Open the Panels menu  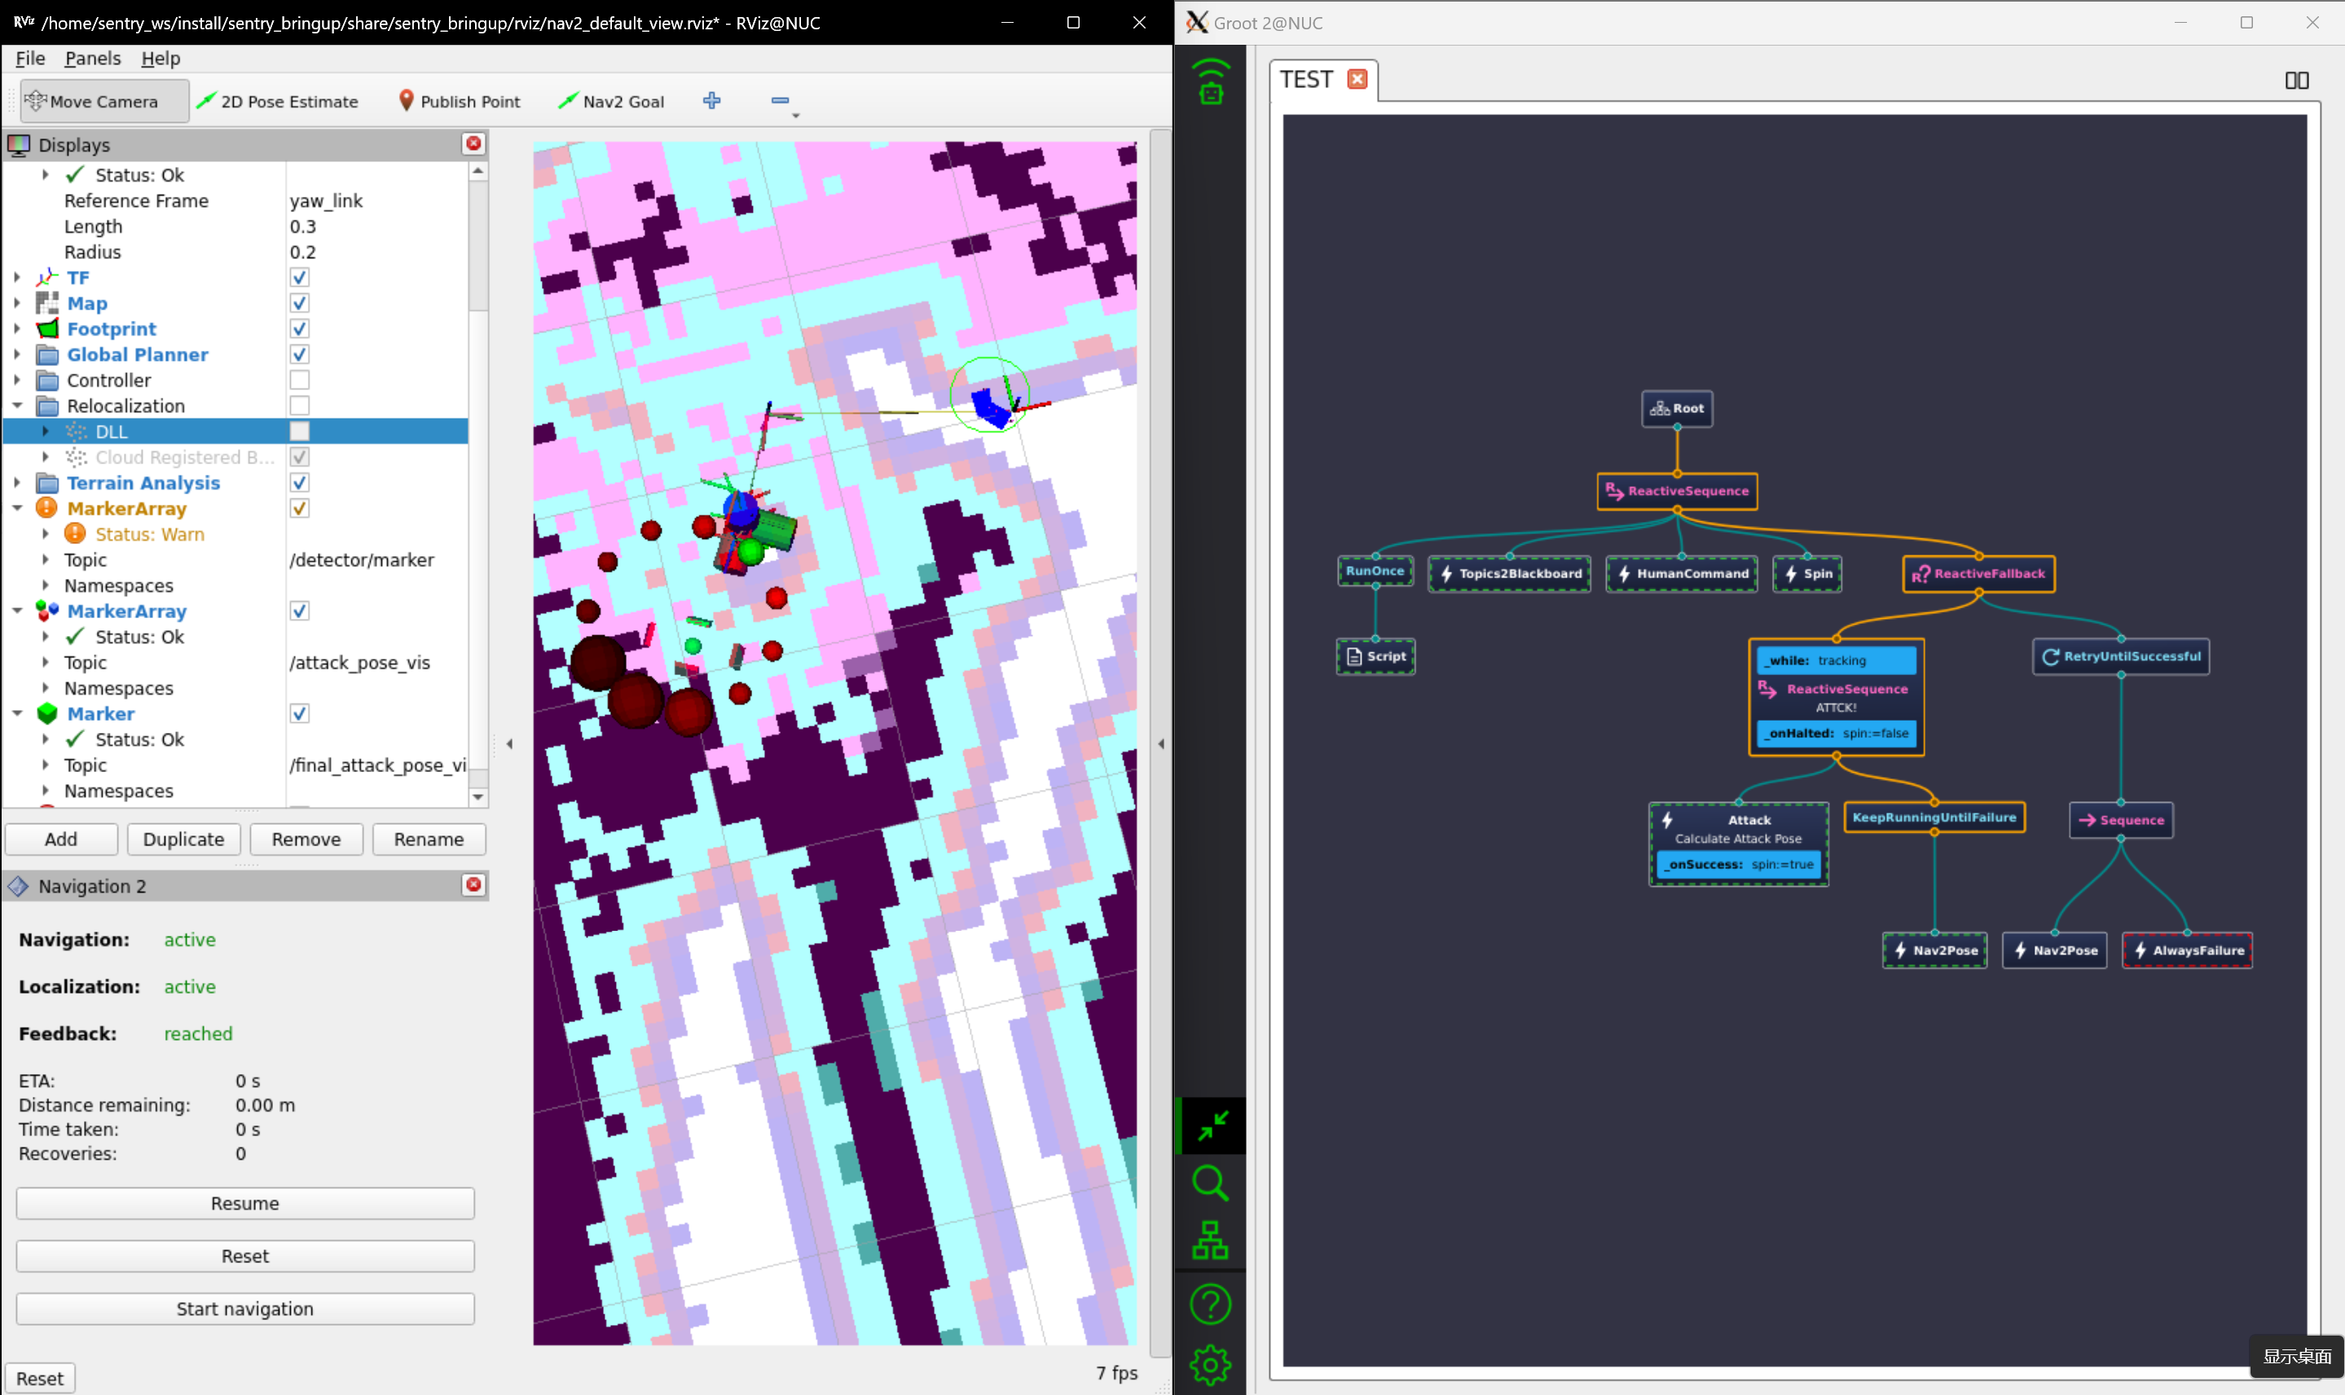[x=92, y=59]
